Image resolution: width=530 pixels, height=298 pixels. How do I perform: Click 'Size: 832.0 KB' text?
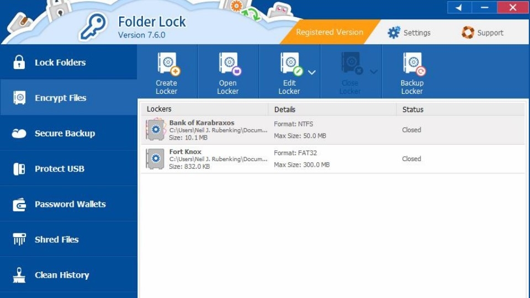(x=189, y=167)
